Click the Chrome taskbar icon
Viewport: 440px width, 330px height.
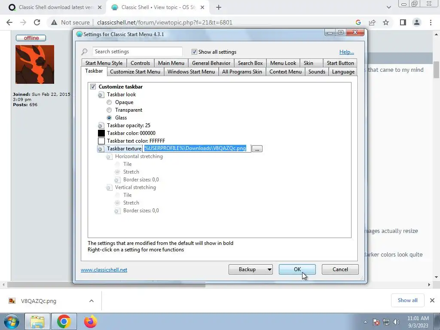coord(64,322)
